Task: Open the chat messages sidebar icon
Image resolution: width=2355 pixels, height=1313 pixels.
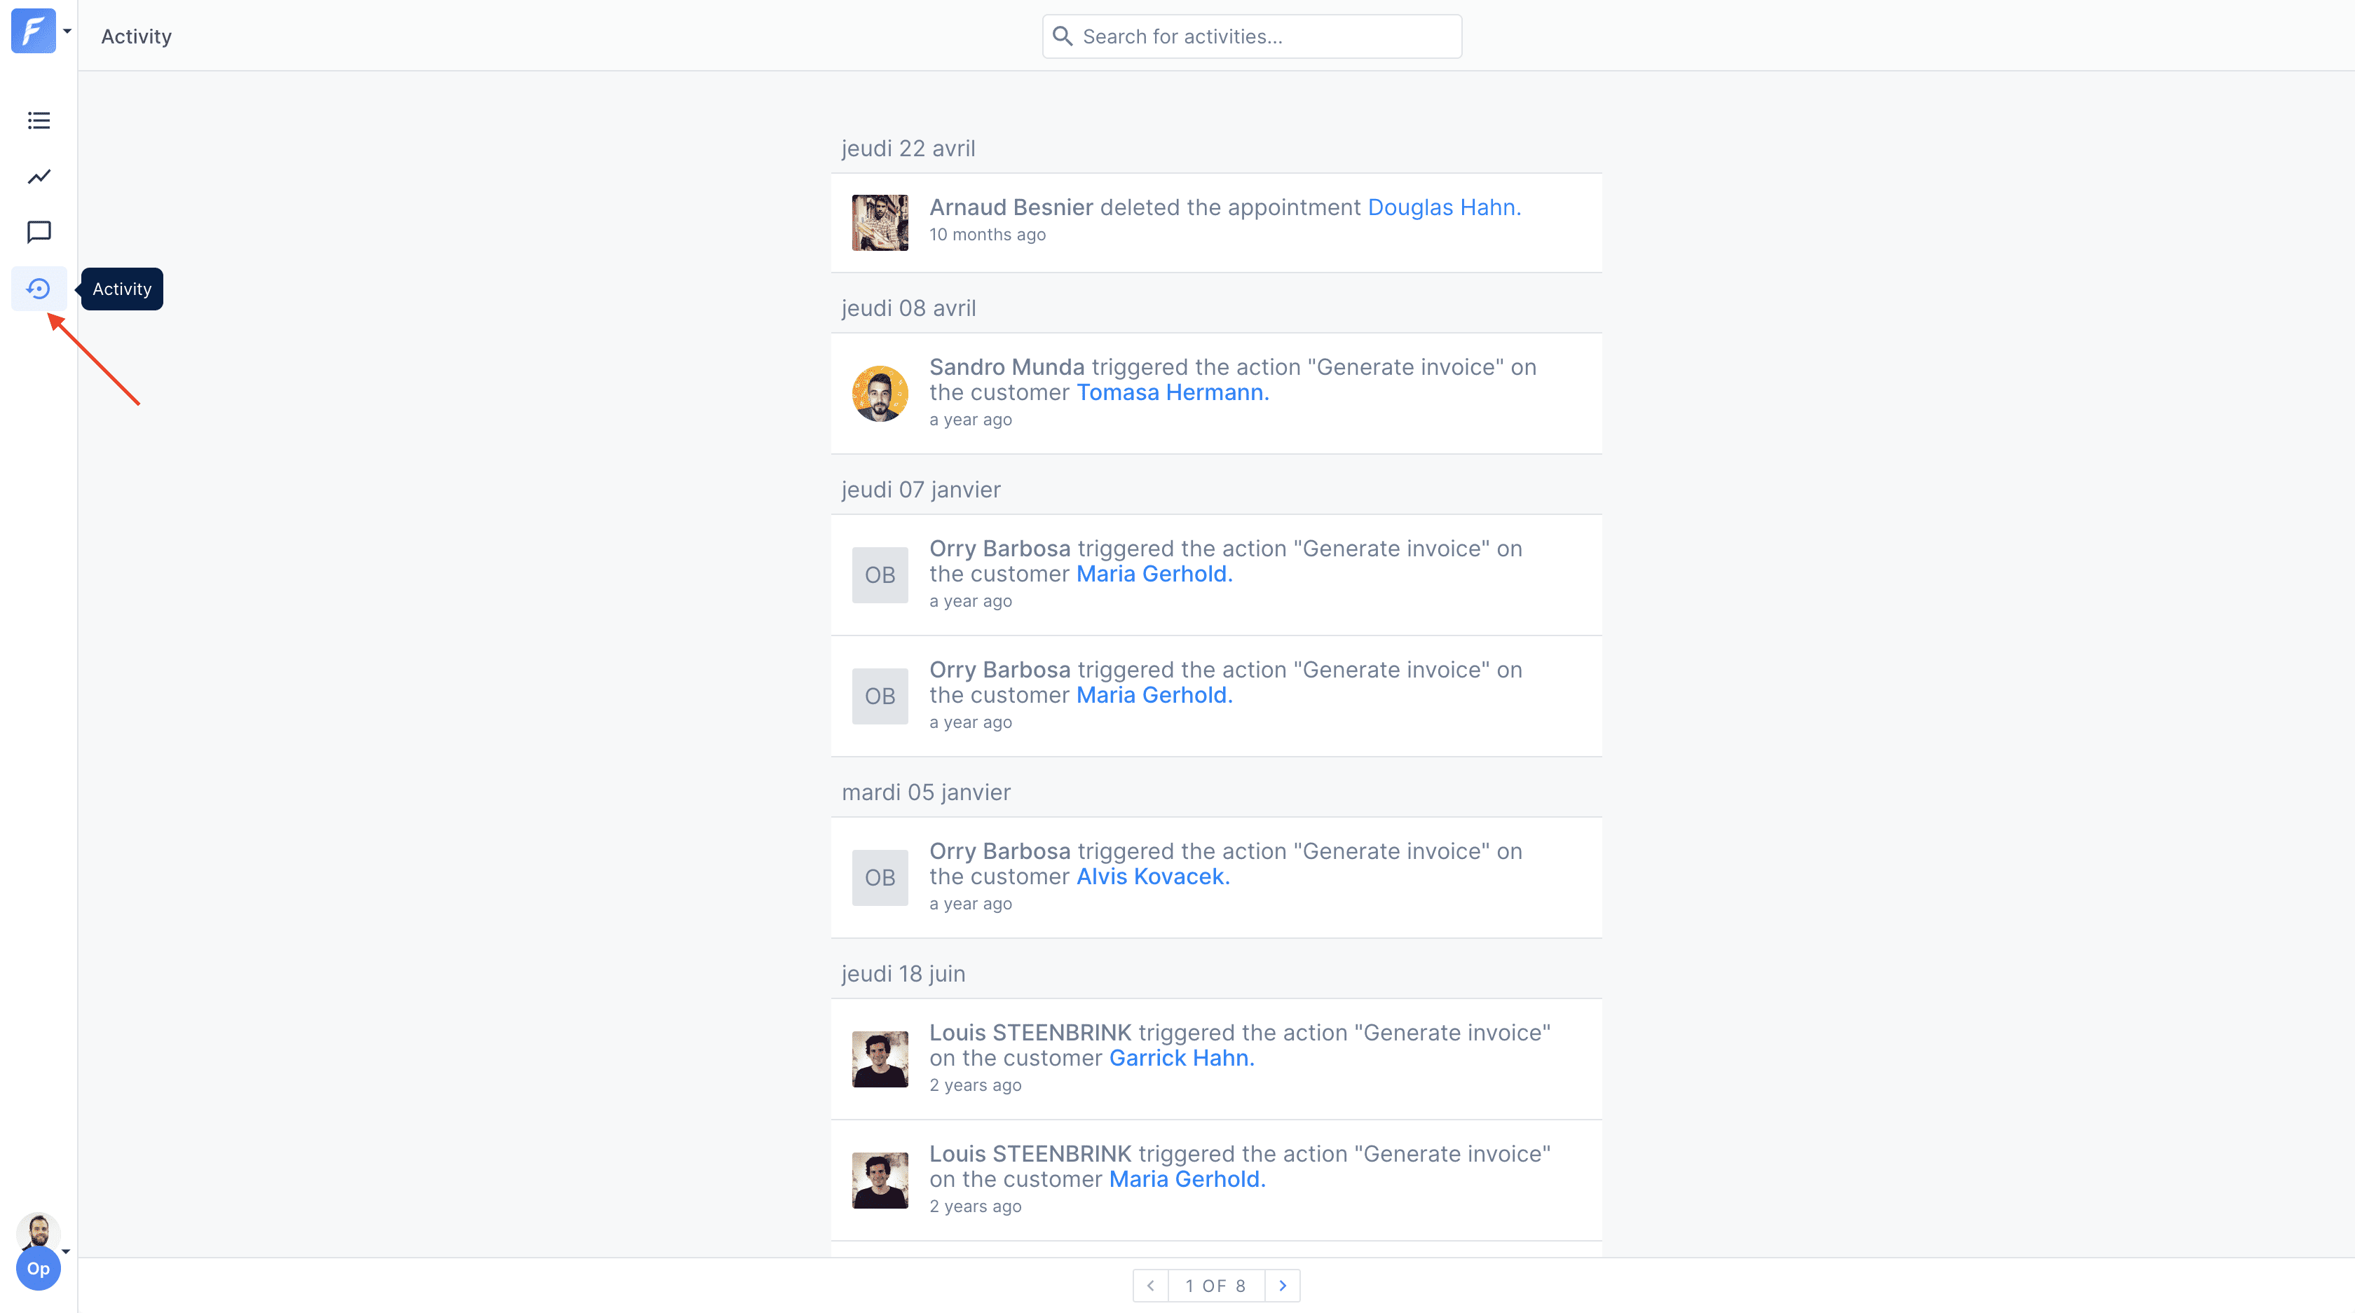Action: point(39,232)
